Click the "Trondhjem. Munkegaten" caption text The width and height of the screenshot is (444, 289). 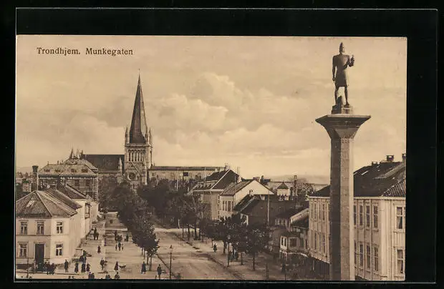[x=85, y=52]
